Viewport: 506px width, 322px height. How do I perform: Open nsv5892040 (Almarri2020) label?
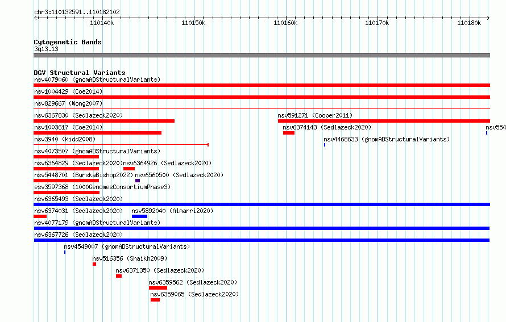point(172,211)
